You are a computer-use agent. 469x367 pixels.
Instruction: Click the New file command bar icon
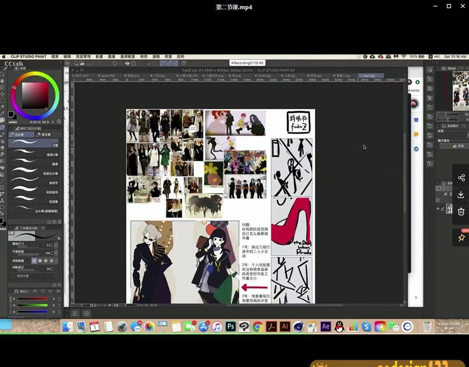tap(76, 63)
